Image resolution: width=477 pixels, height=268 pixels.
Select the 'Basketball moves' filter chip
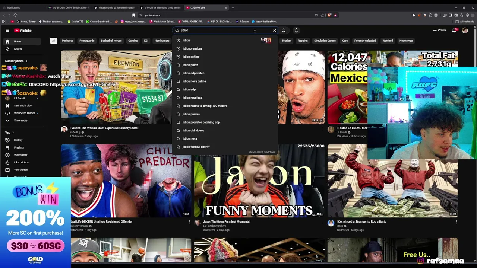coord(111,41)
